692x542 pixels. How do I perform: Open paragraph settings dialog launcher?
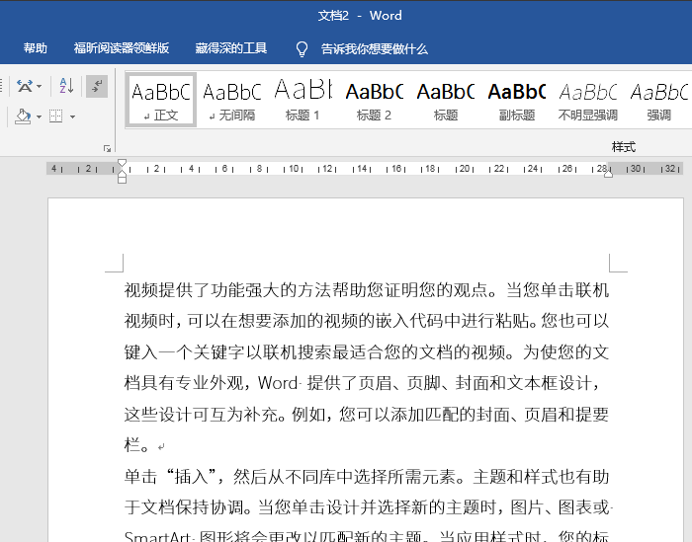pyautogui.click(x=107, y=148)
